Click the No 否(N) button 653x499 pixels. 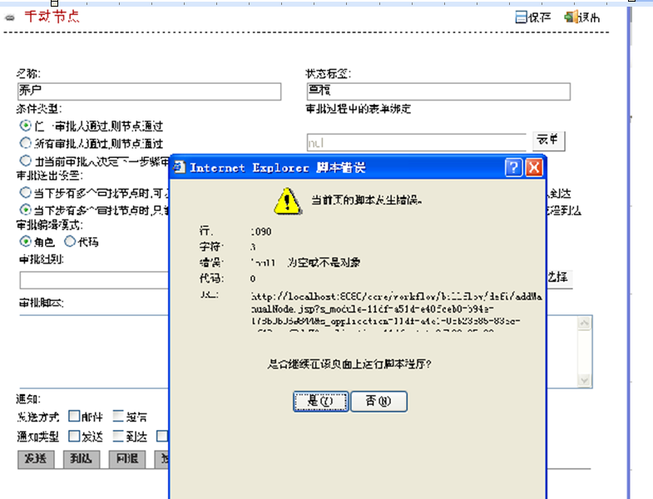click(378, 401)
